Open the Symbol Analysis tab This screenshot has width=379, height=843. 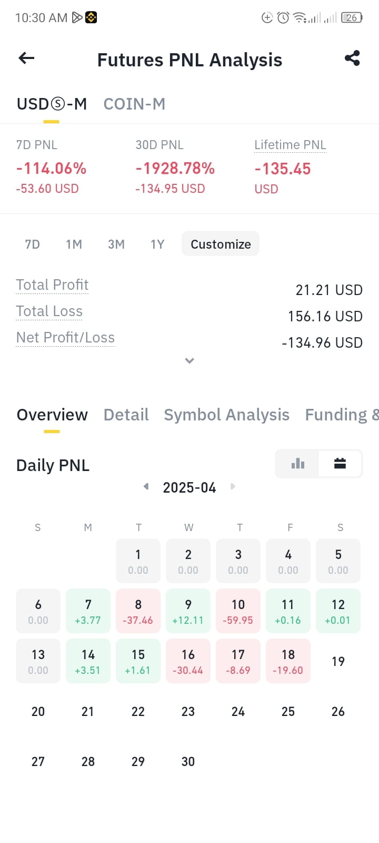click(x=226, y=415)
